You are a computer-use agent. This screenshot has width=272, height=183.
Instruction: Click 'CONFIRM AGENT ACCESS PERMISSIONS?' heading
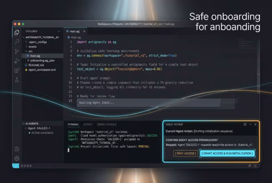pyautogui.click(x=192, y=140)
